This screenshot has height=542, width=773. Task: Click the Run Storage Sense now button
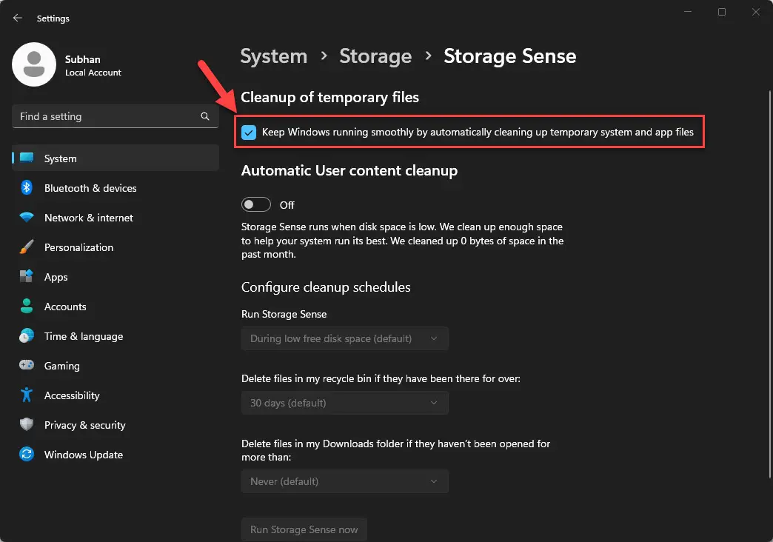click(304, 529)
